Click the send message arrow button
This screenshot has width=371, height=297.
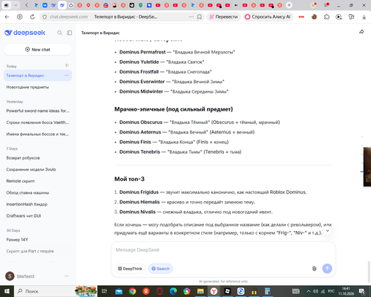[x=327, y=269]
